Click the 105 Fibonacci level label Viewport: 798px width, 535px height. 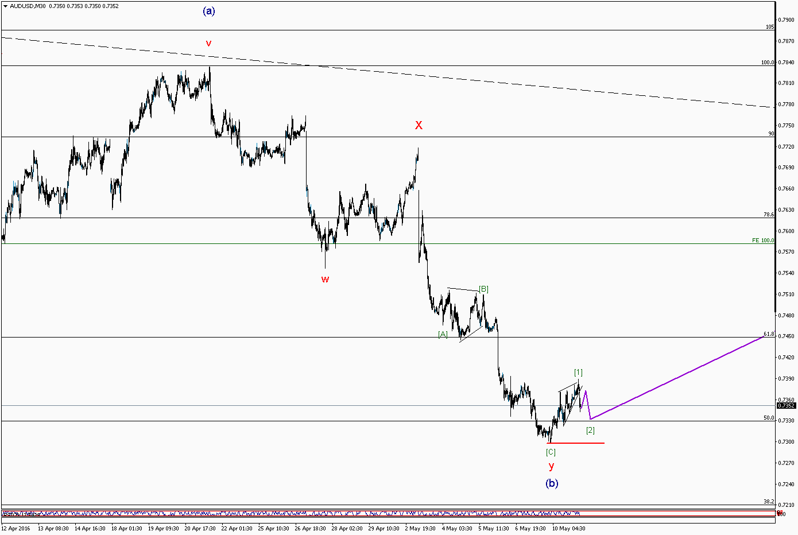(769, 27)
